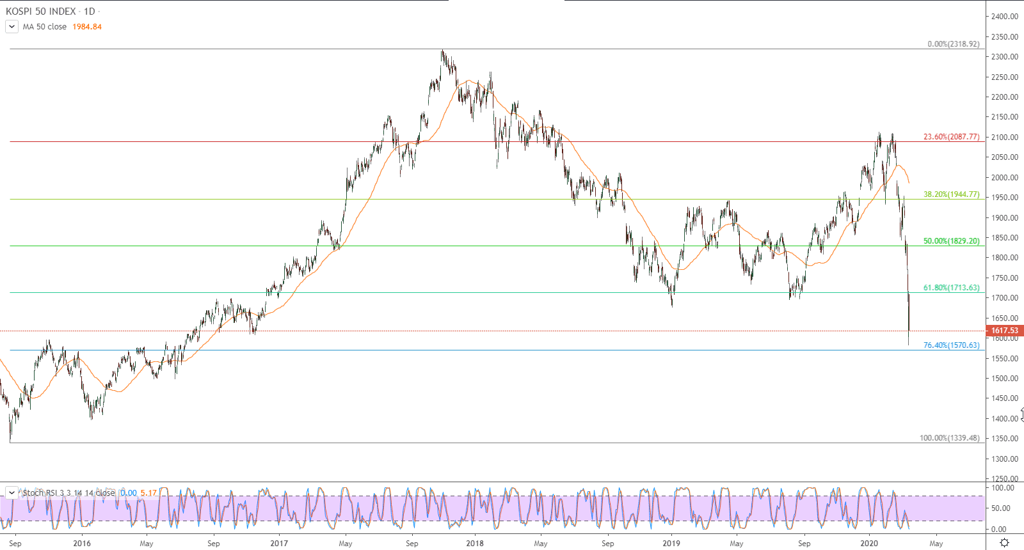1024x550 pixels.
Task: Click the 1300.00 price axis tick
Action: [1005, 459]
